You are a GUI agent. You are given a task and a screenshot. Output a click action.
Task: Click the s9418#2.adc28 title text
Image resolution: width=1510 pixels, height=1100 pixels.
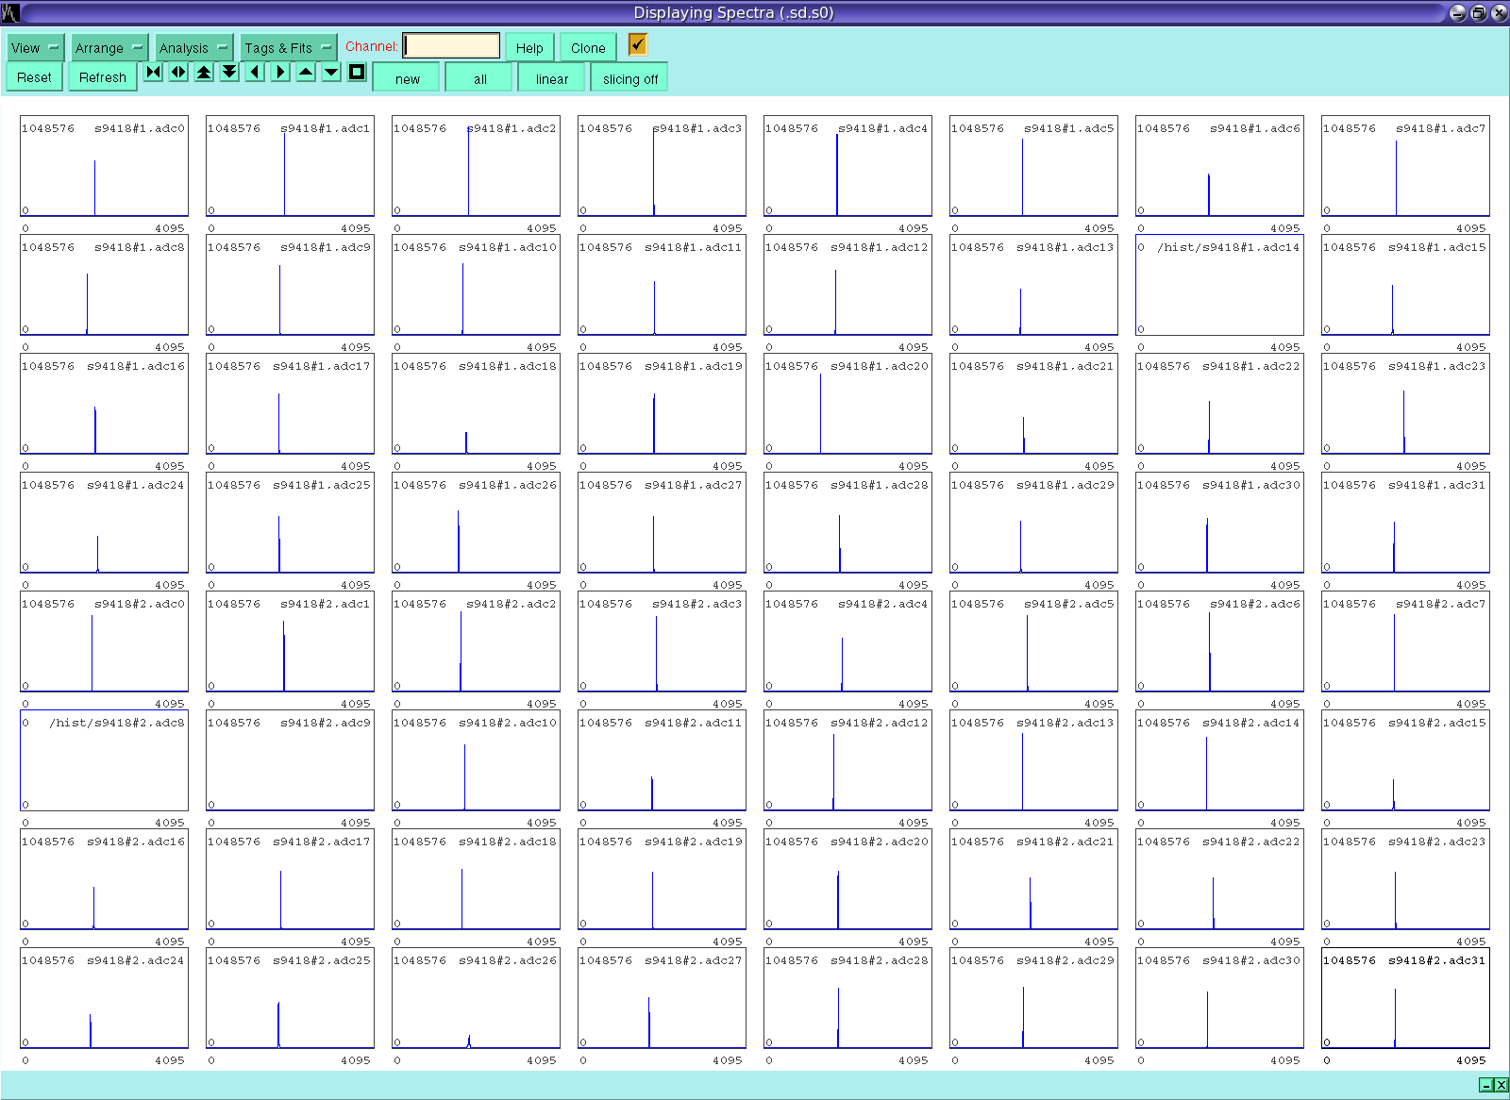(x=880, y=960)
